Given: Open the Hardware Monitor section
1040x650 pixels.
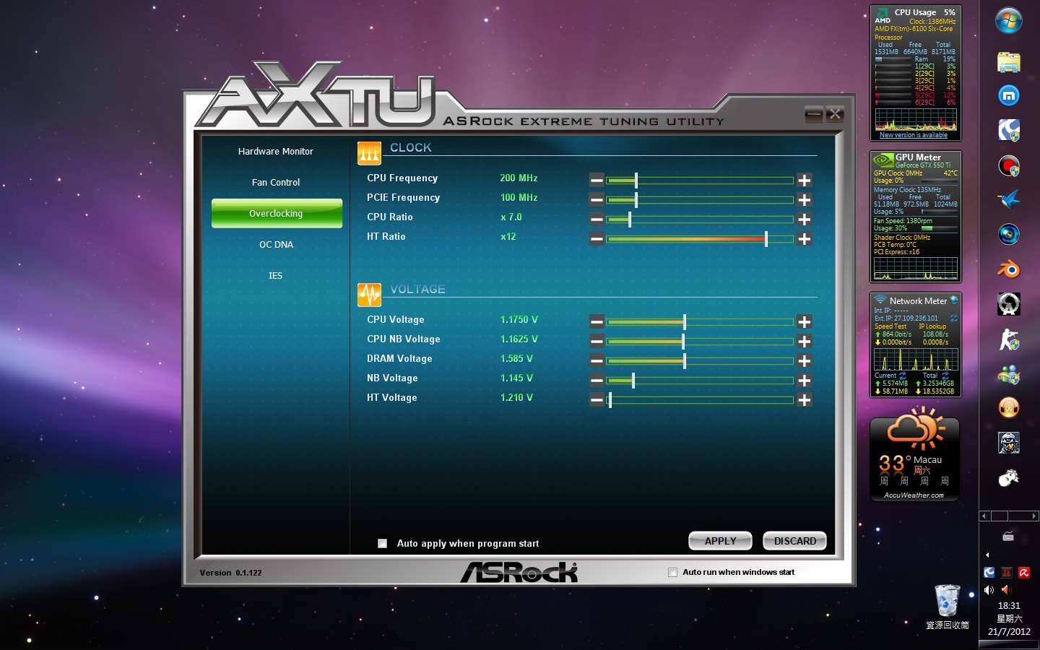Looking at the screenshot, I should click(276, 152).
